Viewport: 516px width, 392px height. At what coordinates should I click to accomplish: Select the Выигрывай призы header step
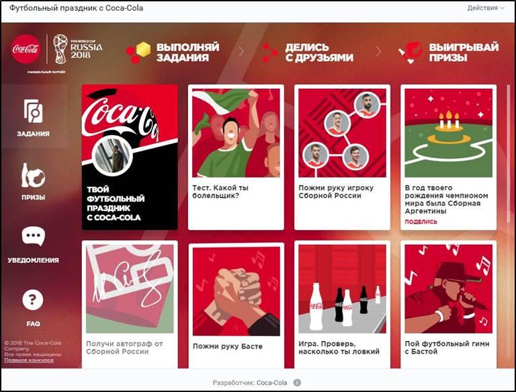point(448,52)
